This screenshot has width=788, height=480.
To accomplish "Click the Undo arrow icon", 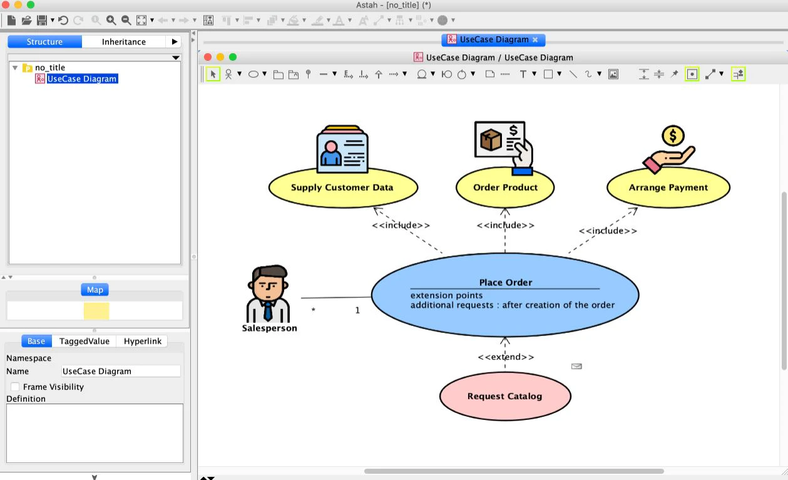I will tap(62, 20).
